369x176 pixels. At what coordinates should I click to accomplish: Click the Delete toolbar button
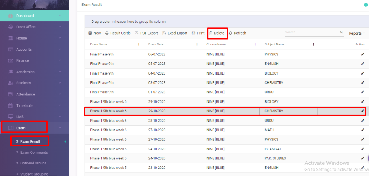(217, 33)
